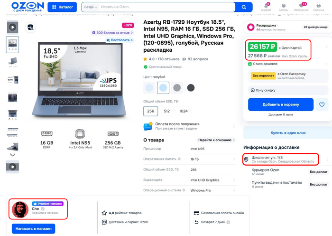Expand Оплата после получения details

coord(190,126)
